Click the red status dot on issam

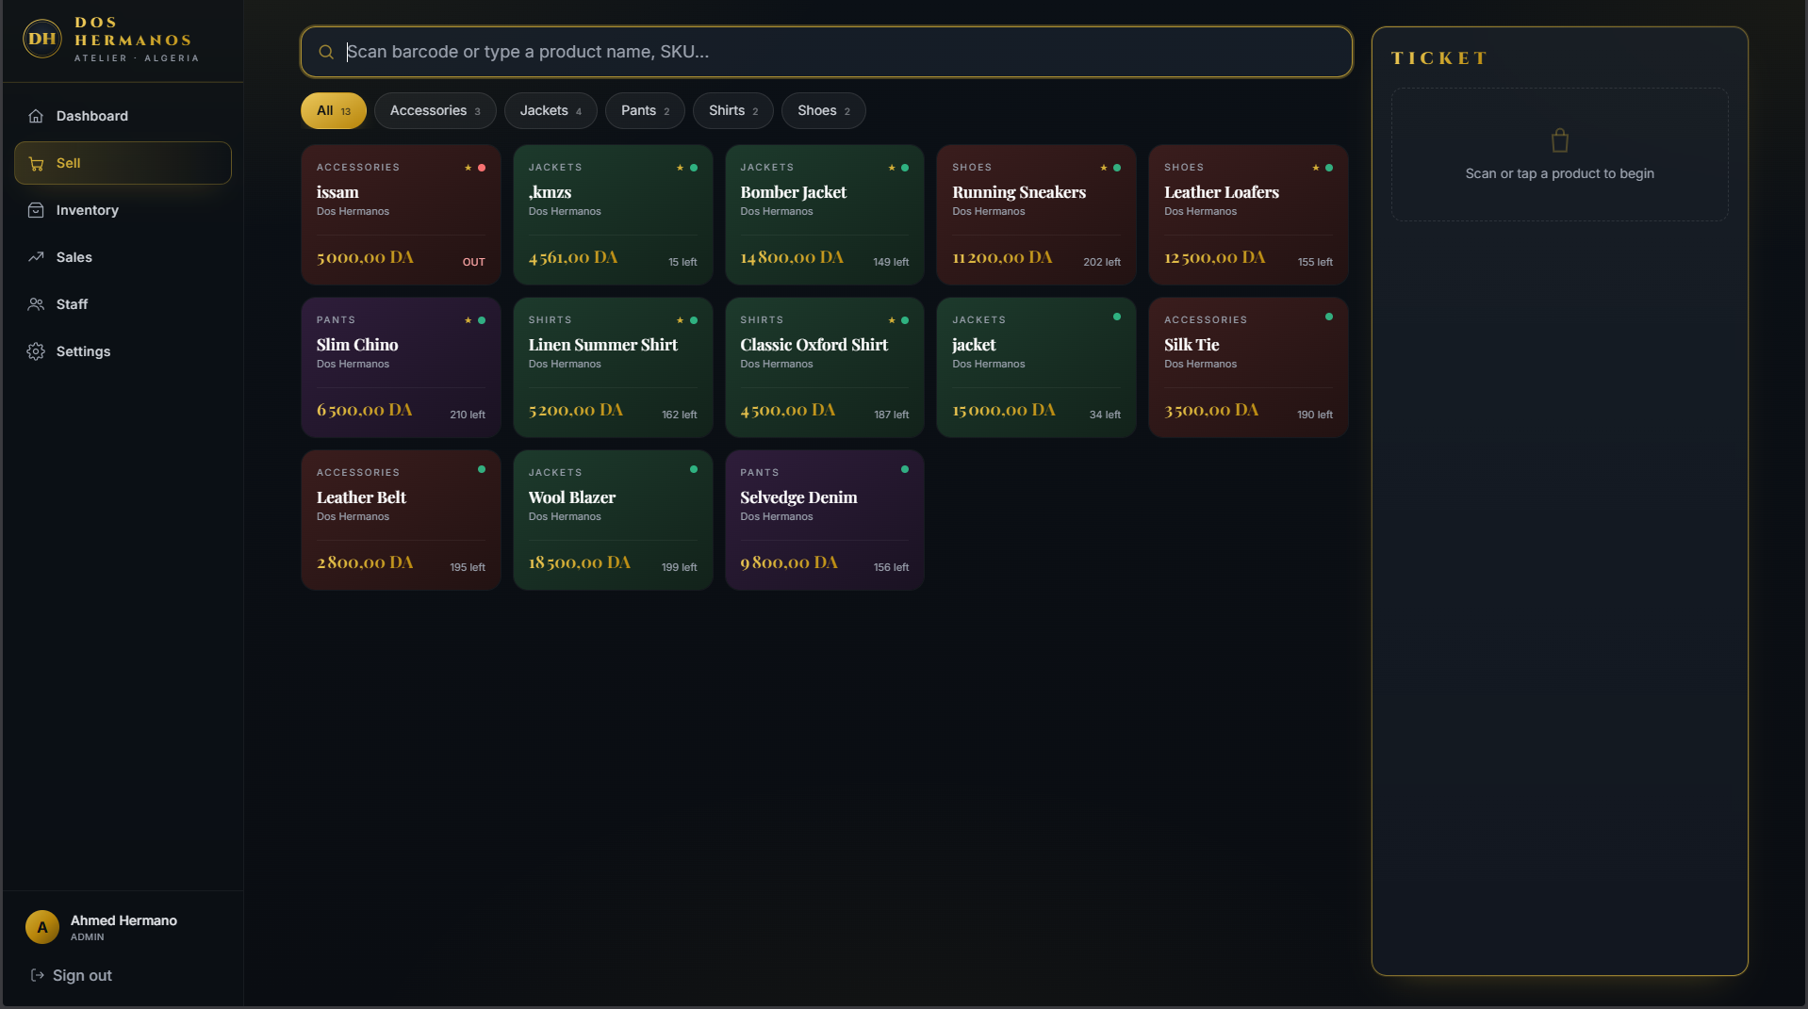482,168
